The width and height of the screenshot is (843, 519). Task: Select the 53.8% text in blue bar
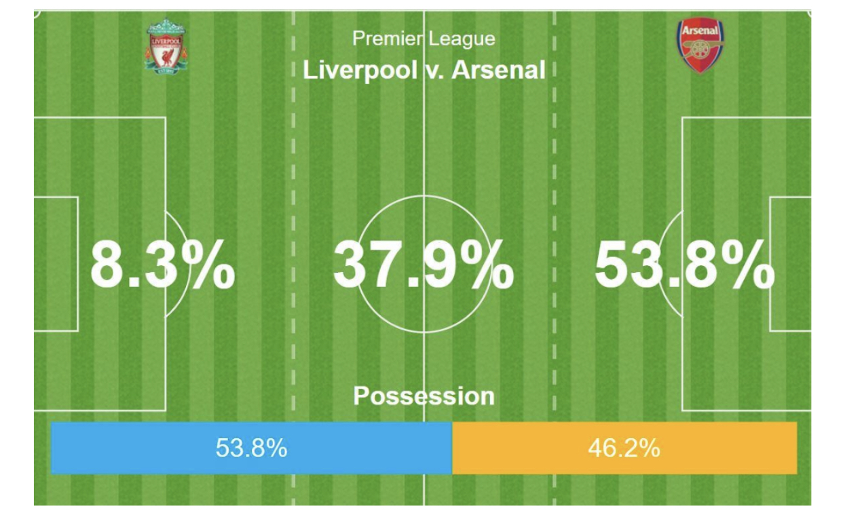252,448
